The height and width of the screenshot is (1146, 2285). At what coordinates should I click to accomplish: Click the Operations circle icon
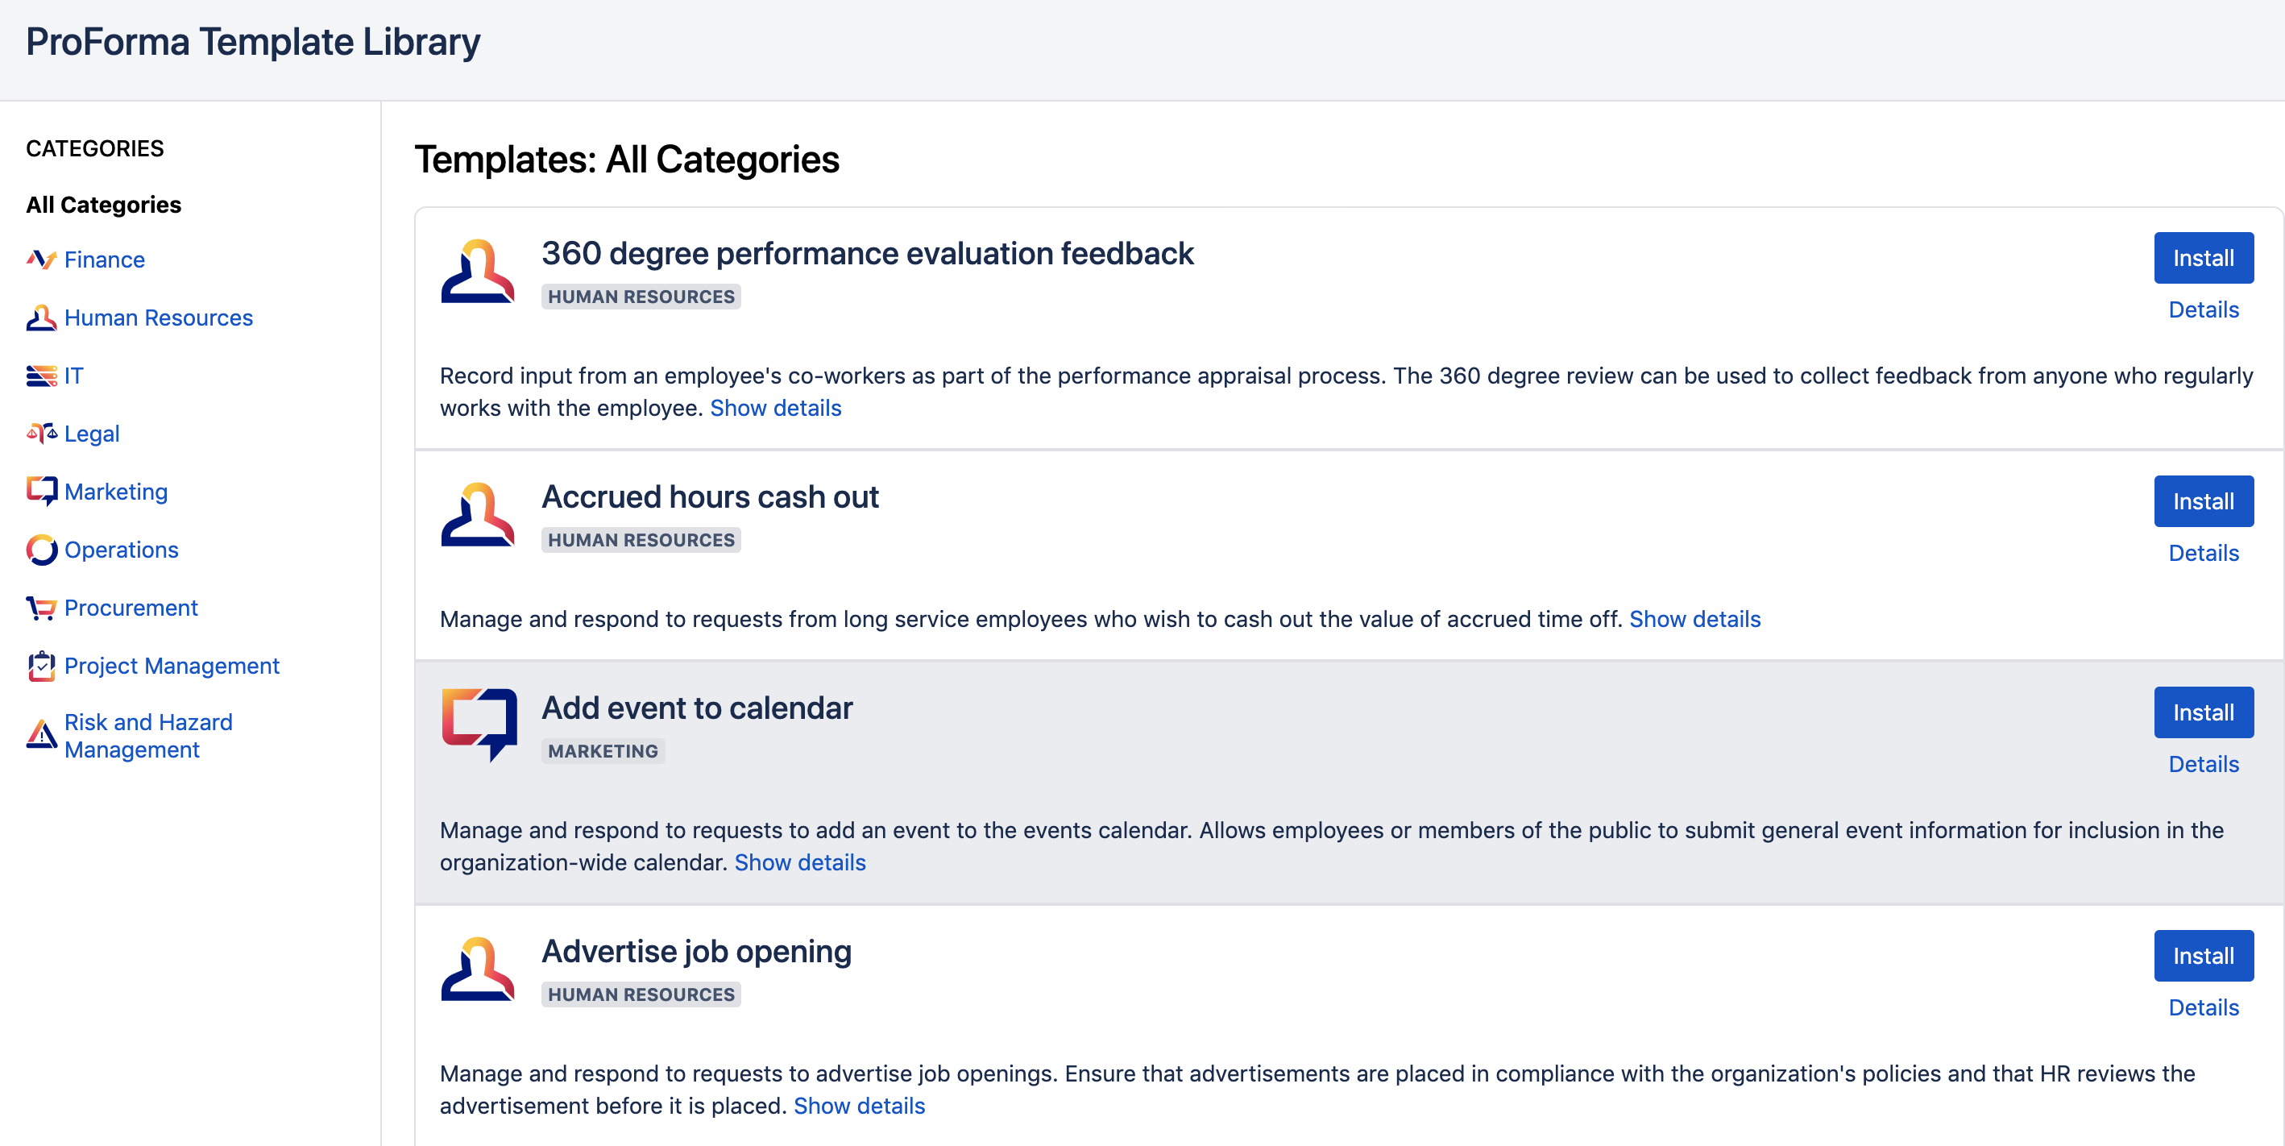tap(41, 550)
